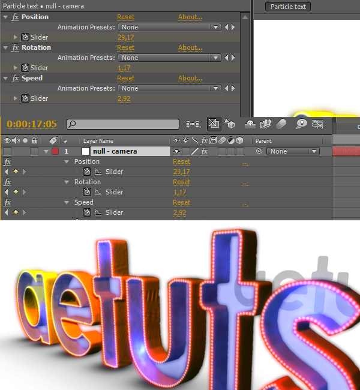The height and width of the screenshot is (390, 360).
Task: Toggle Speed fx in Effect Controls panel
Action: pyautogui.click(x=15, y=78)
